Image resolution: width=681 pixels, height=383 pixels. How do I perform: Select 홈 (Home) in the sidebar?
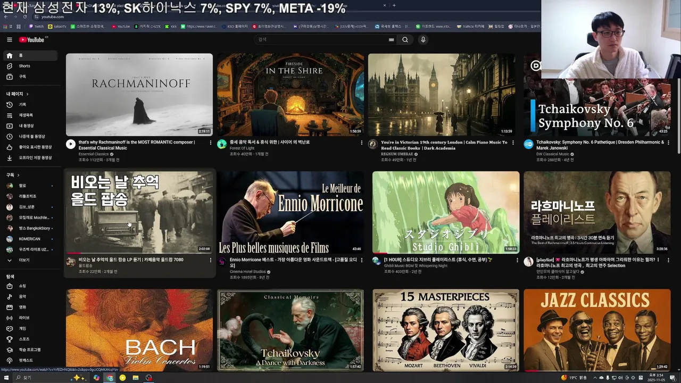pos(30,55)
